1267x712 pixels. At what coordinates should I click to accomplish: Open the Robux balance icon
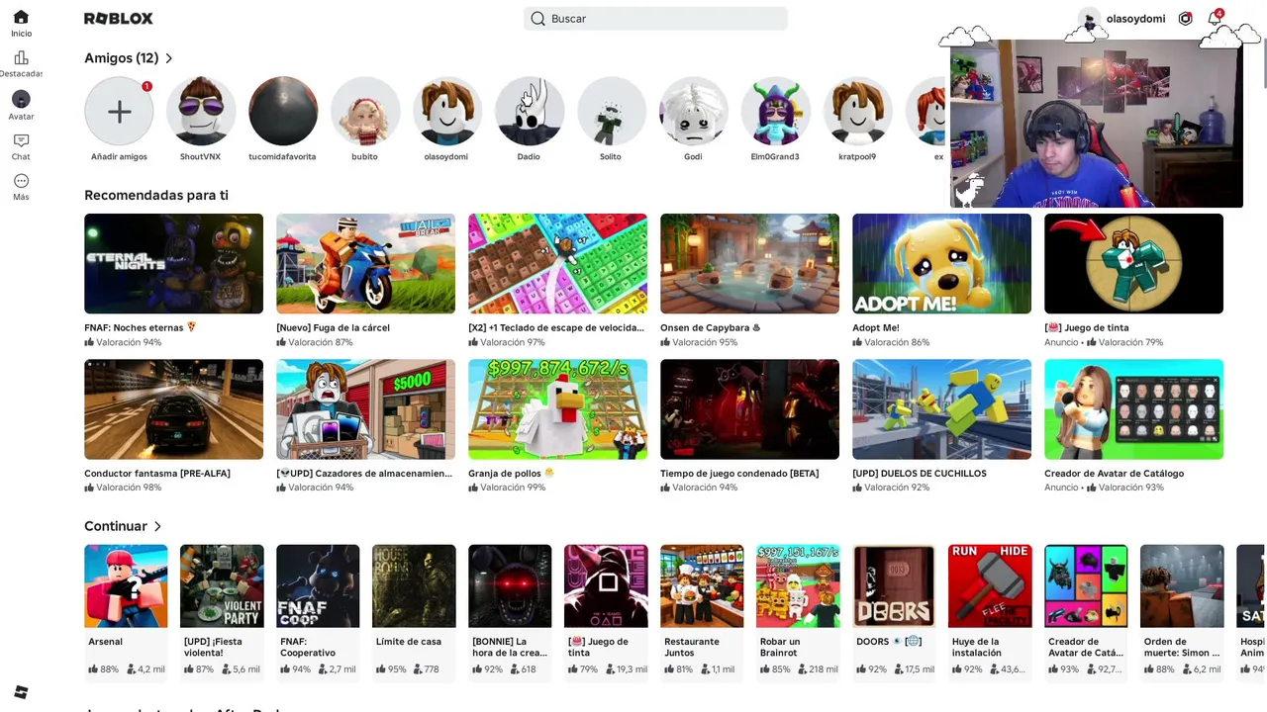tap(1185, 19)
